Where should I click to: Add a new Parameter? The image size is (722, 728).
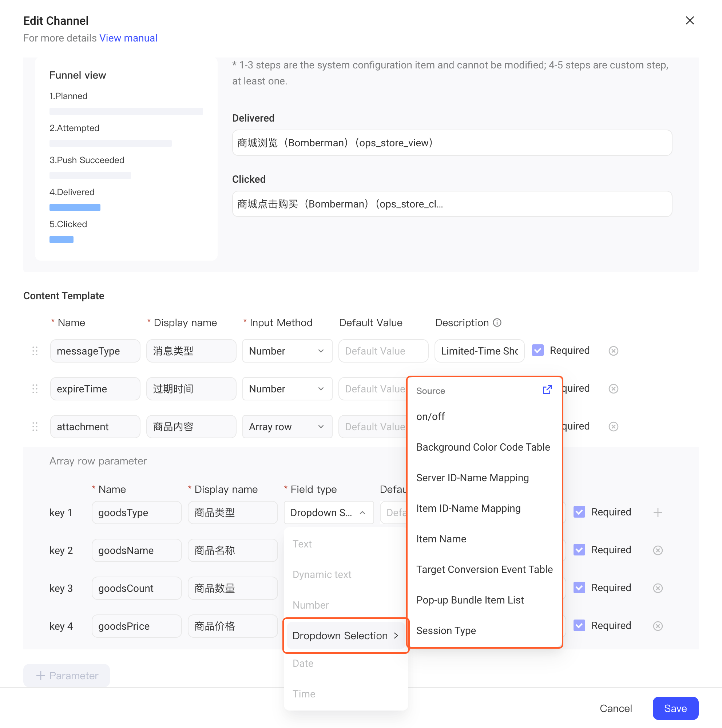[x=67, y=676]
